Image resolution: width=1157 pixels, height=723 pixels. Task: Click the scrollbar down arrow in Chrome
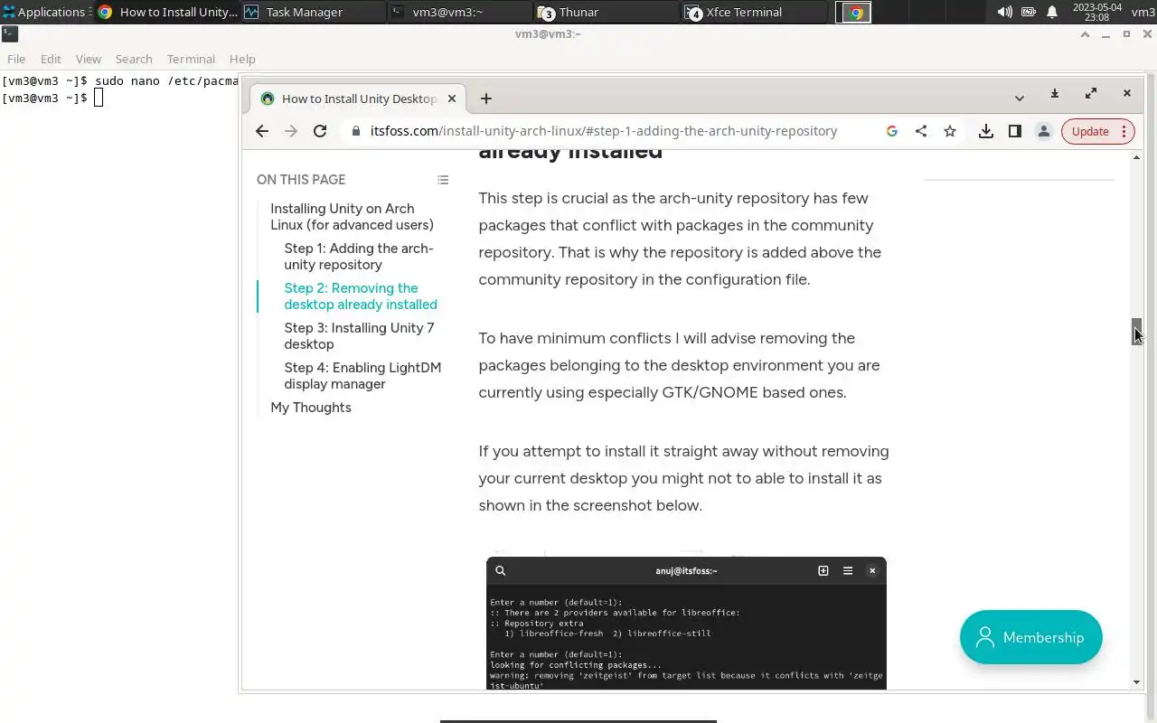(1137, 682)
